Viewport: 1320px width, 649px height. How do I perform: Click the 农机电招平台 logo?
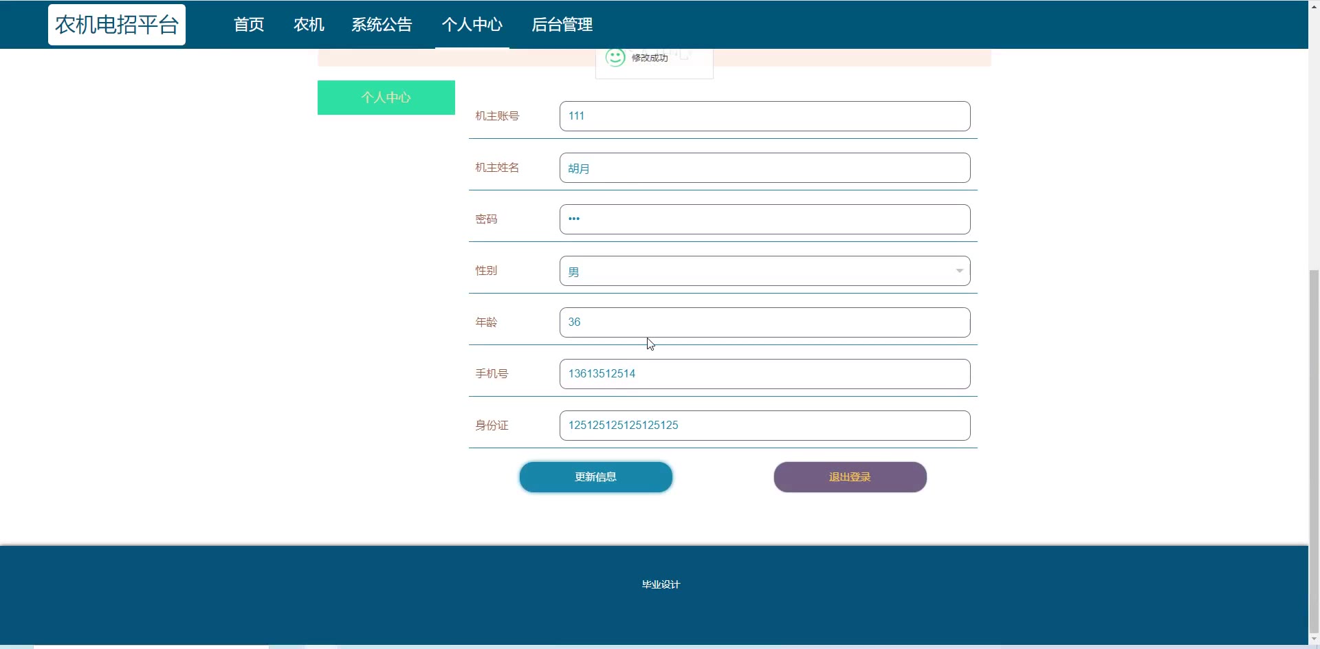(x=117, y=25)
